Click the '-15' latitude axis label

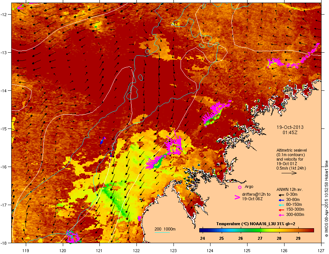click(4, 128)
